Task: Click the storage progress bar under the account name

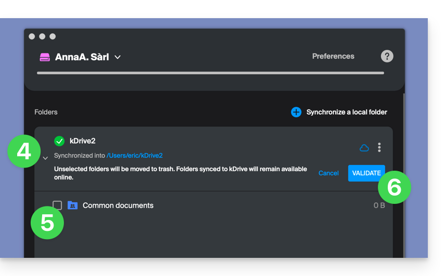Action: tap(210, 73)
